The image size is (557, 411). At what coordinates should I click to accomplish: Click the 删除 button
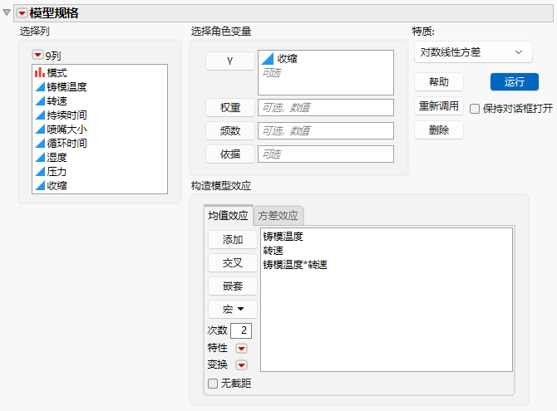coord(439,130)
